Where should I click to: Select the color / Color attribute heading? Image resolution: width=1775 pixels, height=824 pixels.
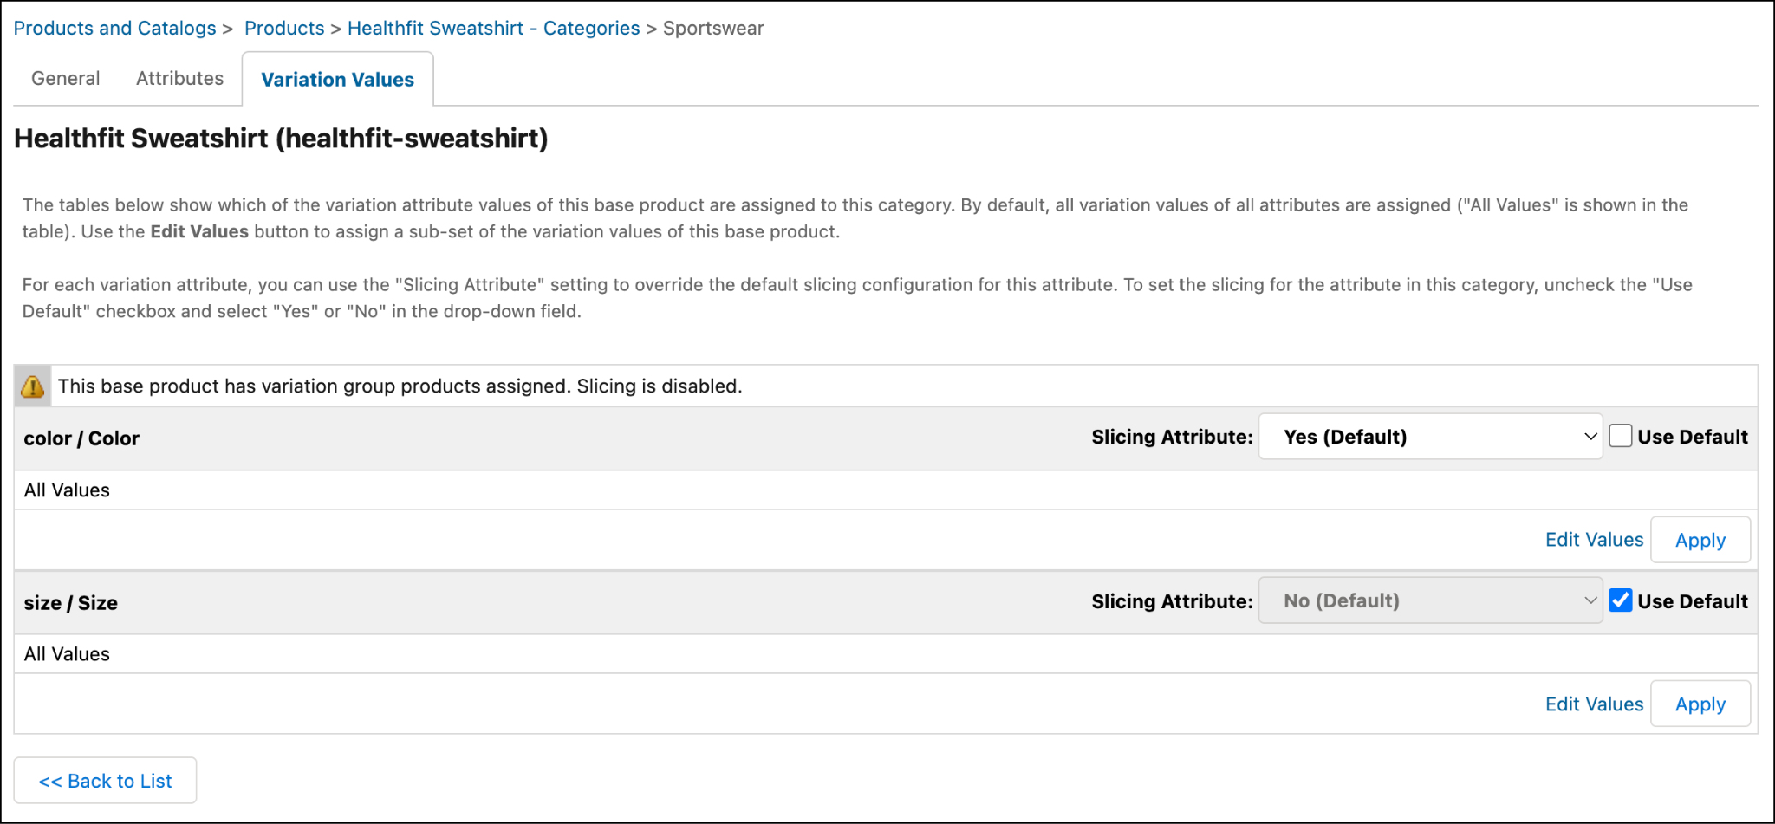81,438
